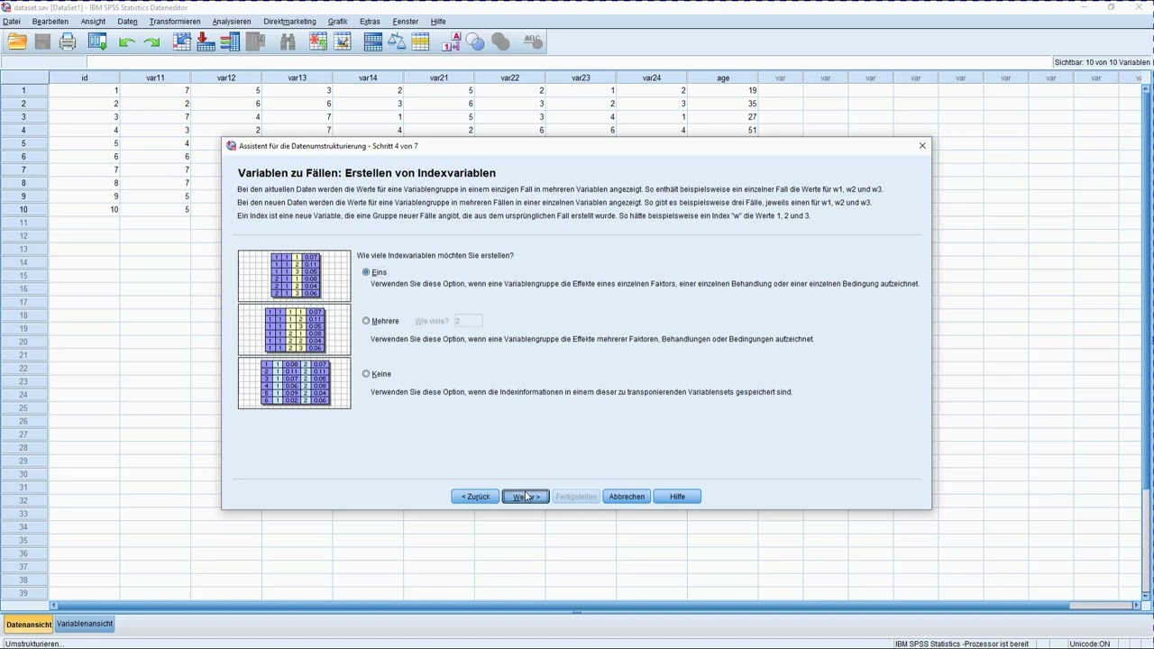Image resolution: width=1154 pixels, height=649 pixels.
Task: Click the multiple-index example thumbnail
Action: pos(294,330)
